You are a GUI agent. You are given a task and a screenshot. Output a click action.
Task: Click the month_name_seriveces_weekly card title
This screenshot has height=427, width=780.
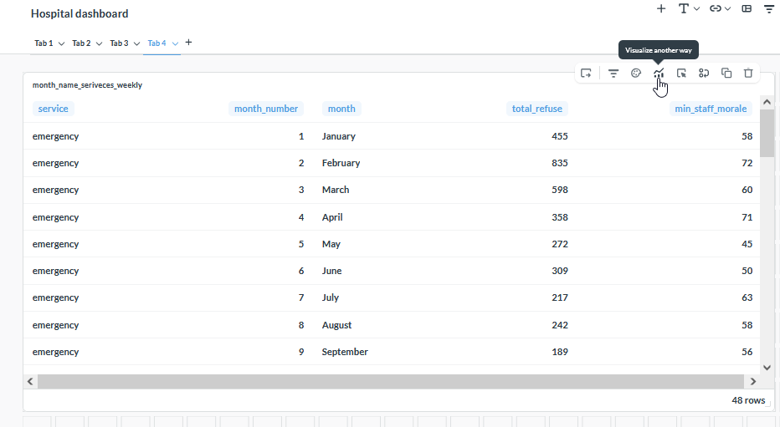(x=88, y=85)
